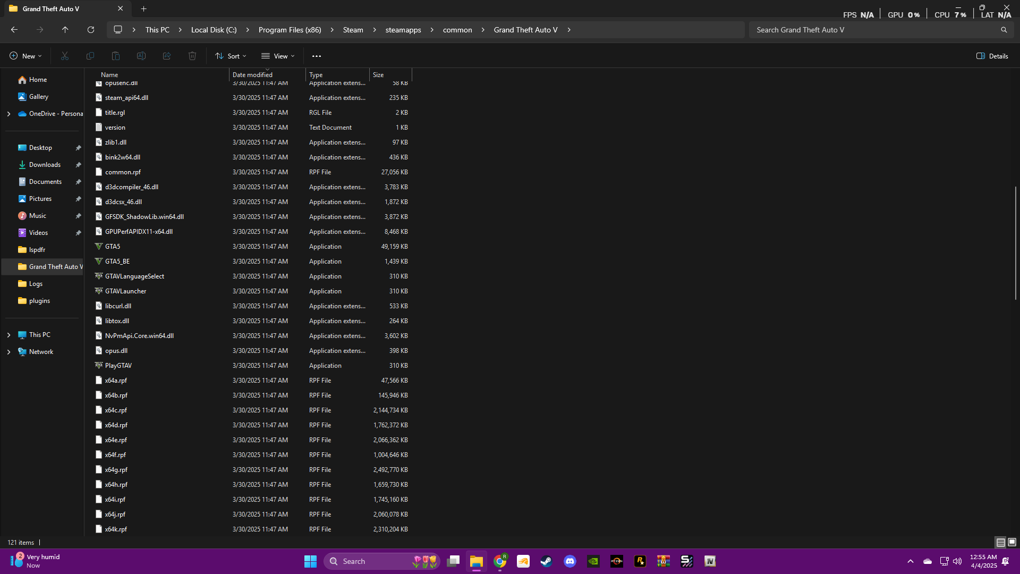
Task: Add a new tab with plus button
Action: [x=144, y=9]
